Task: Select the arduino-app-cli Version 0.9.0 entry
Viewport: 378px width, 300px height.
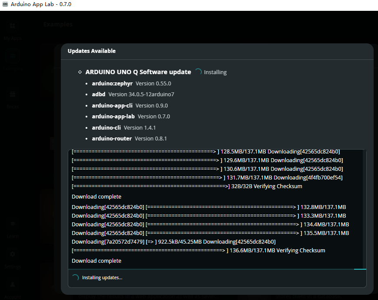Action: (130, 106)
